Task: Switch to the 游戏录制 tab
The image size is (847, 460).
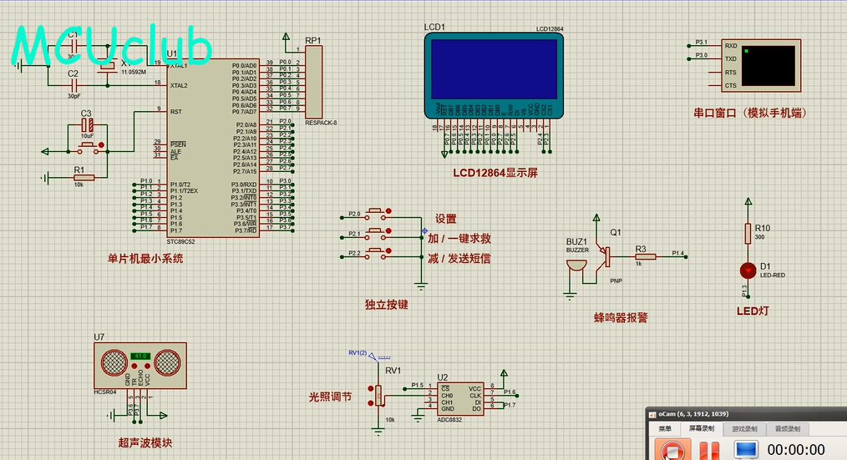Action: (x=744, y=428)
